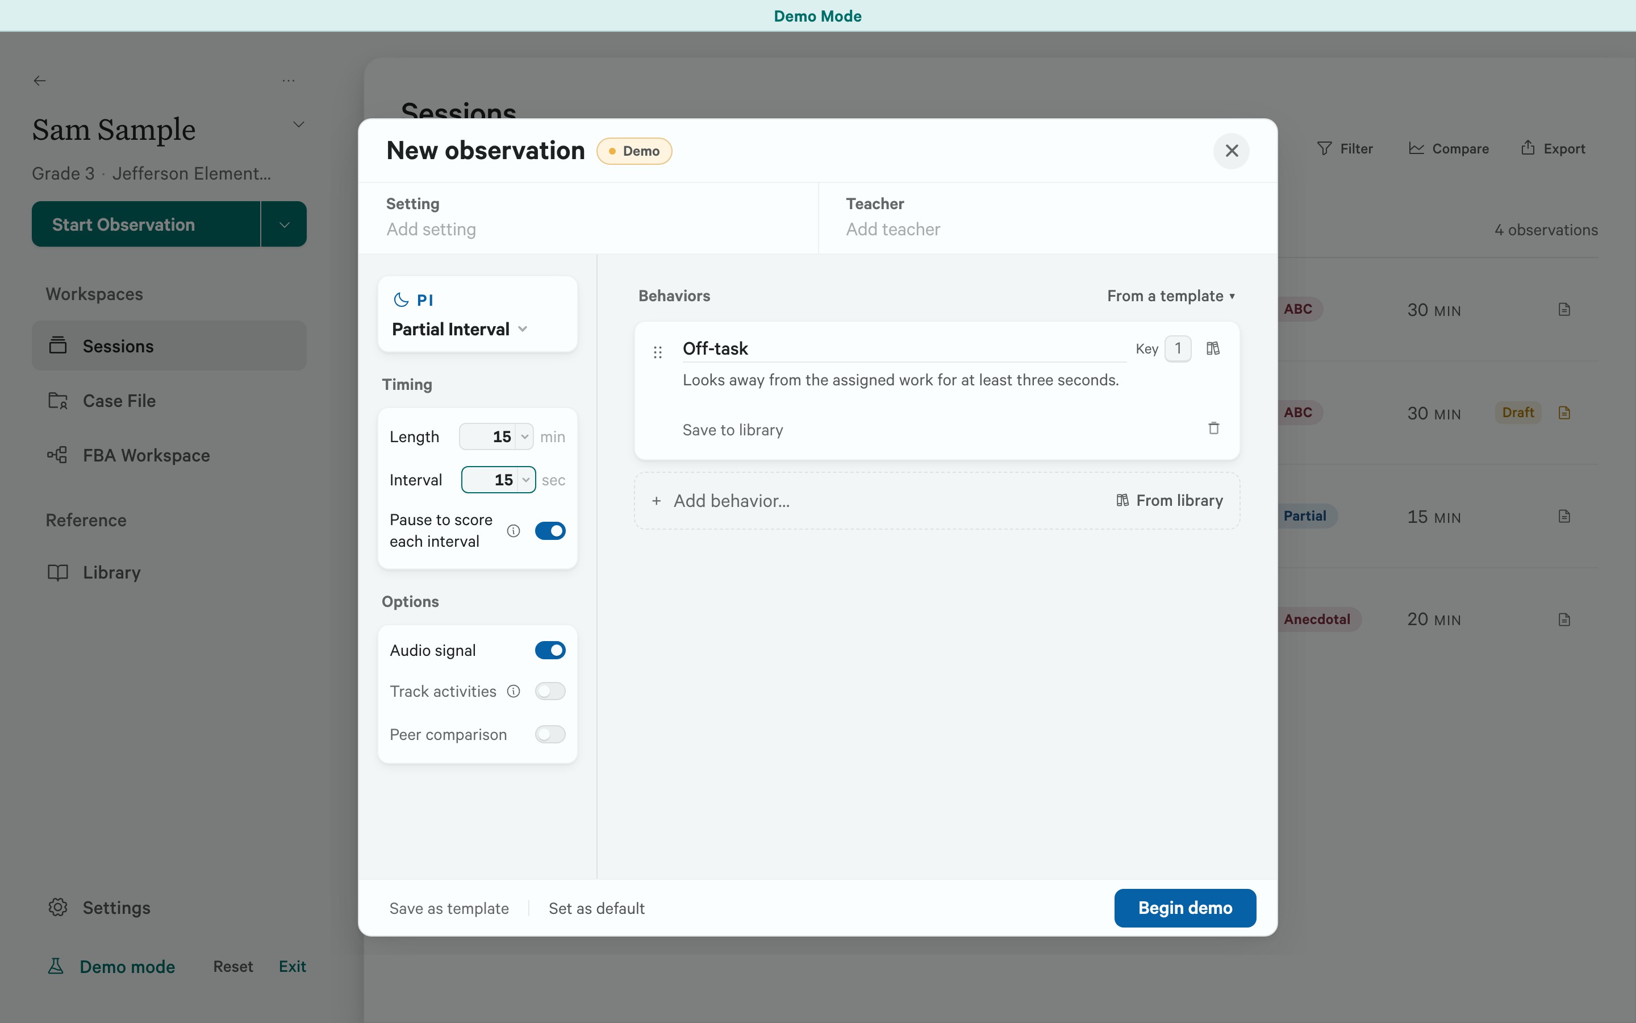
Task: Click info icon next to Pause to score
Action: tap(513, 531)
